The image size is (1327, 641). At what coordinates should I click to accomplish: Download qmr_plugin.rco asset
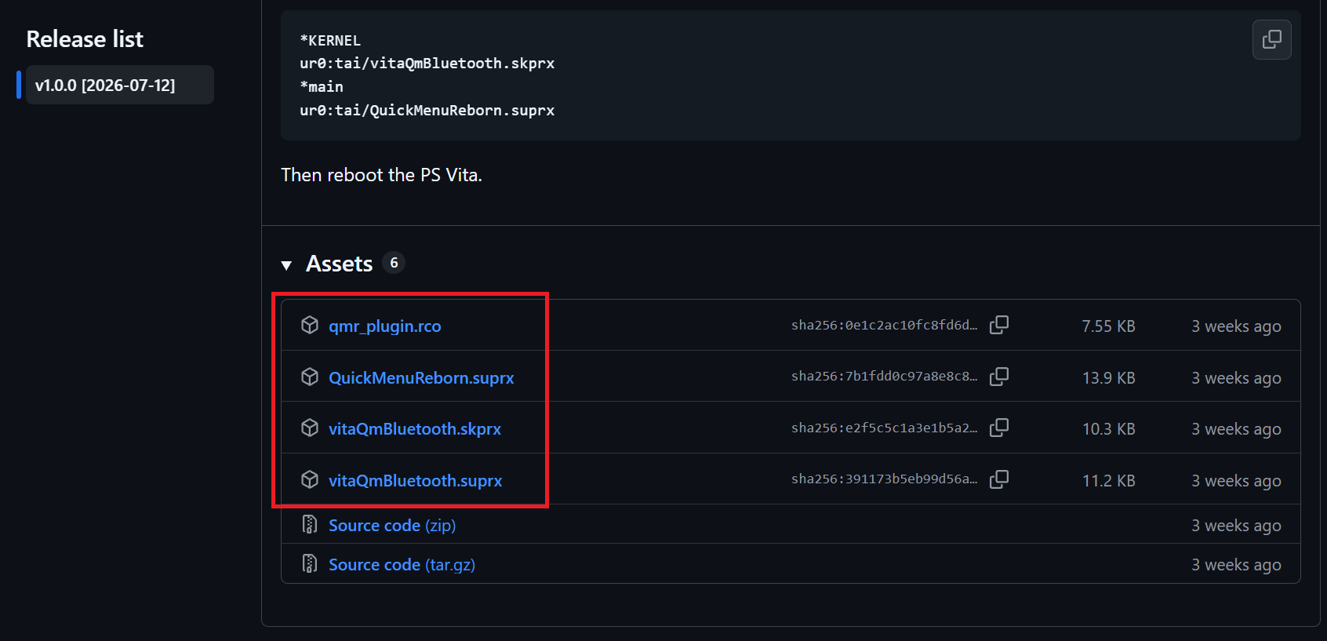click(384, 326)
